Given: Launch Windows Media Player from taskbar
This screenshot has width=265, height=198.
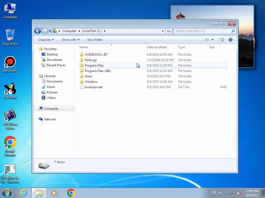Looking at the screenshot, I should click(x=55, y=193).
